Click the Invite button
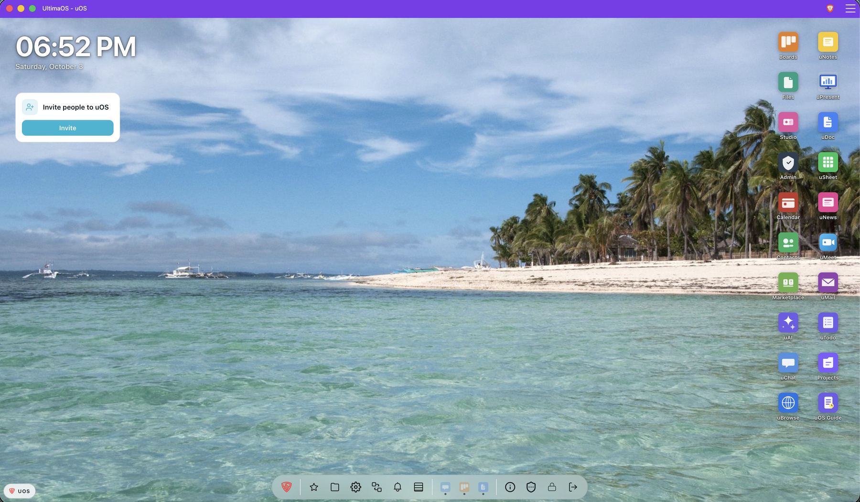 [67, 128]
